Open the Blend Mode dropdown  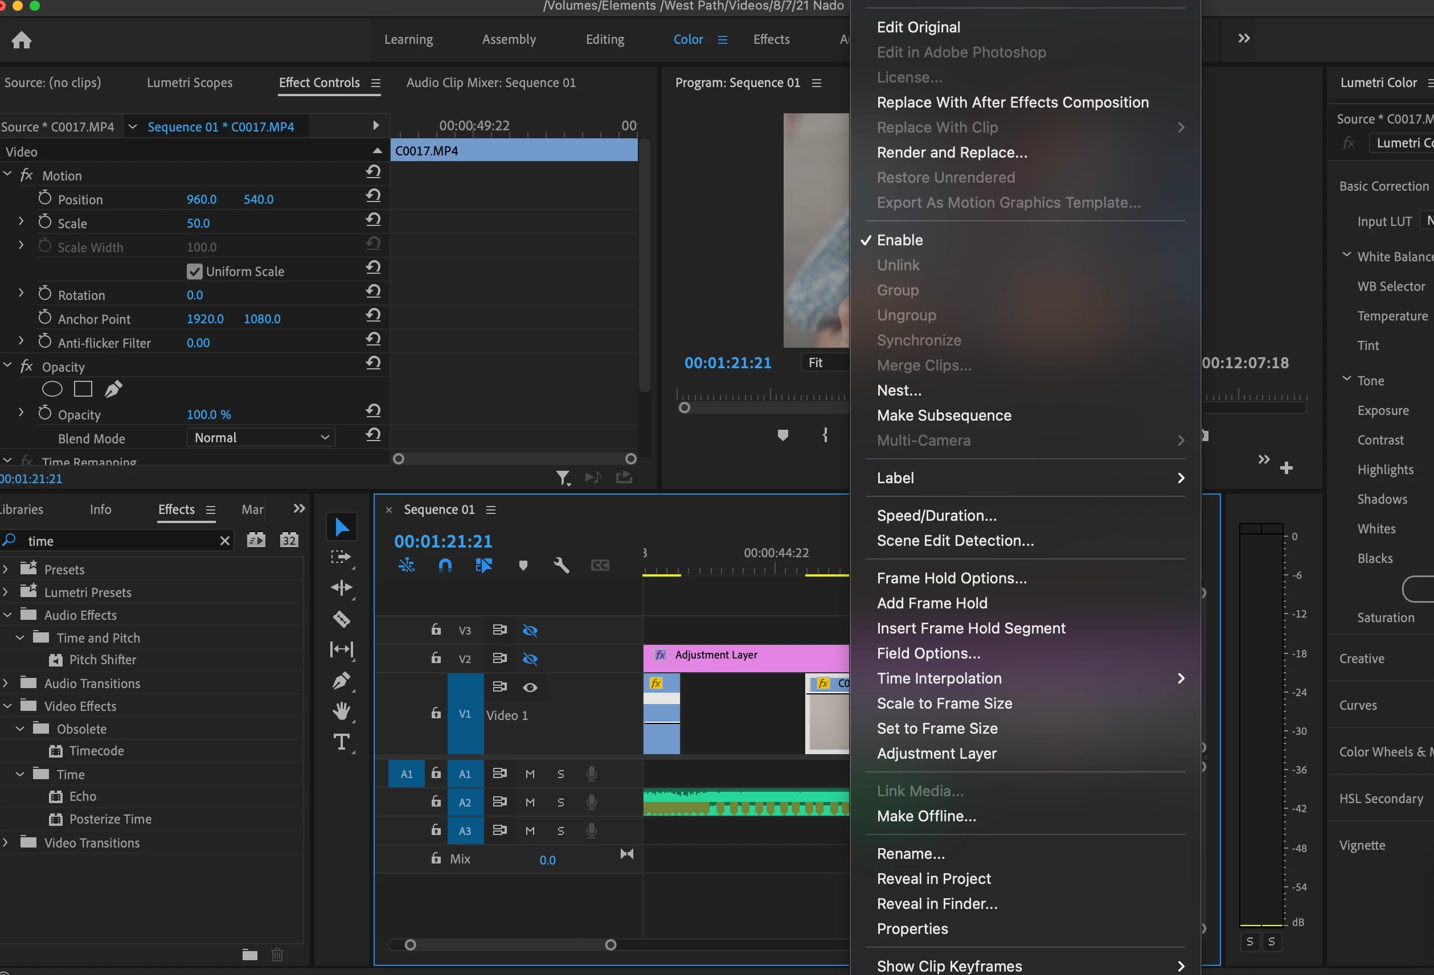(x=261, y=438)
